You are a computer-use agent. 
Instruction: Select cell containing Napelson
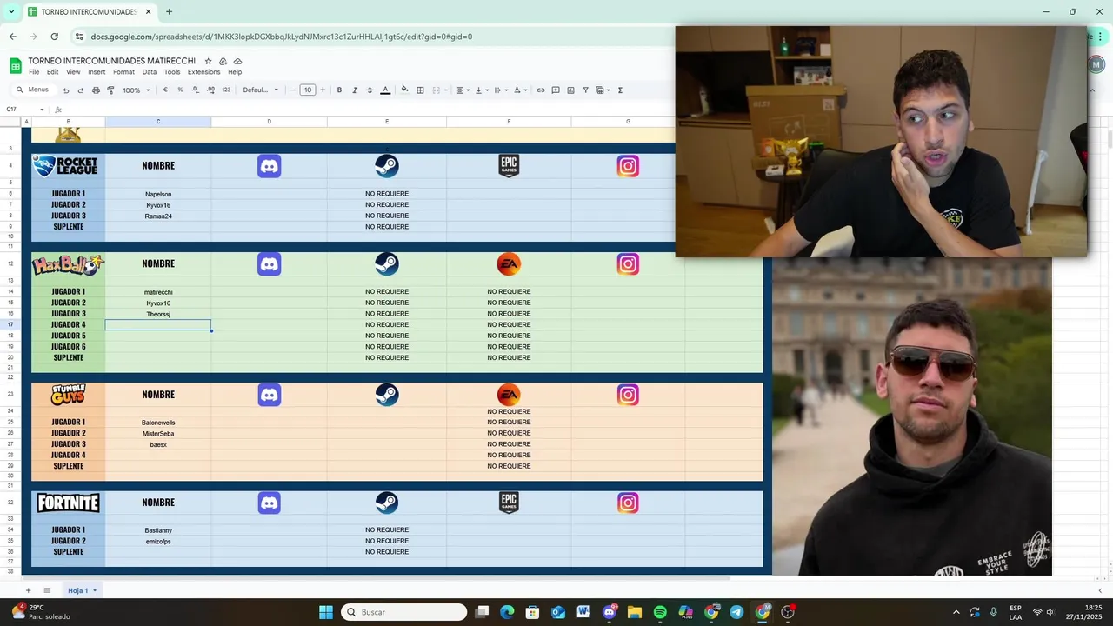point(158,194)
